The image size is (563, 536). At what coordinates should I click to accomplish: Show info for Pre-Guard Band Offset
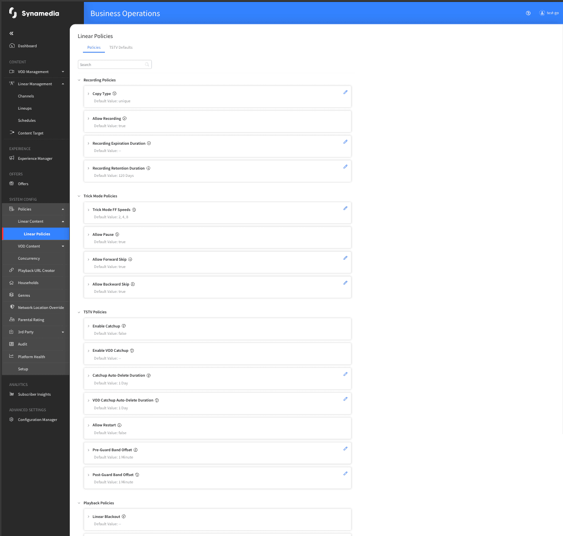point(135,450)
